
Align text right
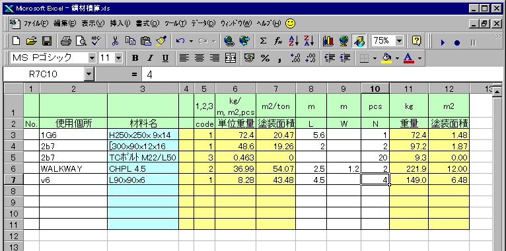coord(215,58)
